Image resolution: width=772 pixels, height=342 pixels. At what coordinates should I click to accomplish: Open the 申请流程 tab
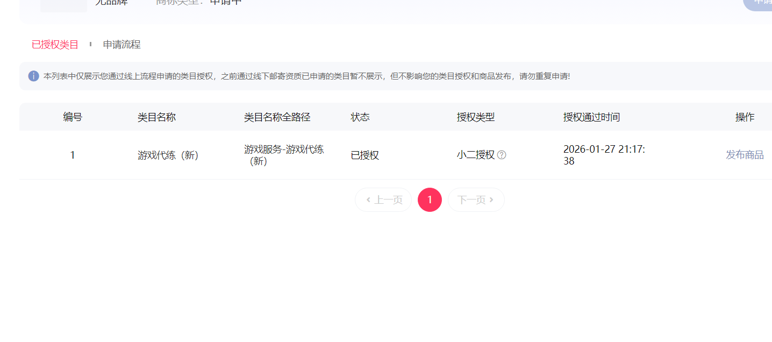[x=122, y=45]
